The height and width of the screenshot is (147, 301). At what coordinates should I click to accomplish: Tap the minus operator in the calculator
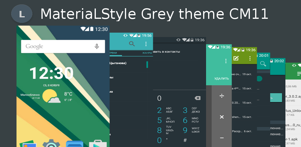click(222, 138)
